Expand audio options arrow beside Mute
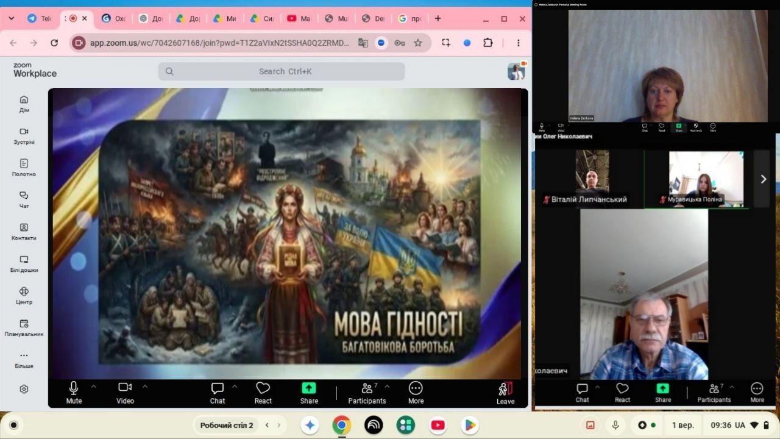The image size is (780, 439). [x=93, y=387]
